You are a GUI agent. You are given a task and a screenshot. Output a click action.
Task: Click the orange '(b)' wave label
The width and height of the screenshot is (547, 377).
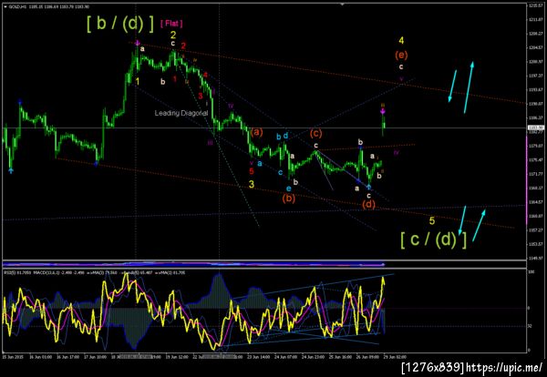289,199
